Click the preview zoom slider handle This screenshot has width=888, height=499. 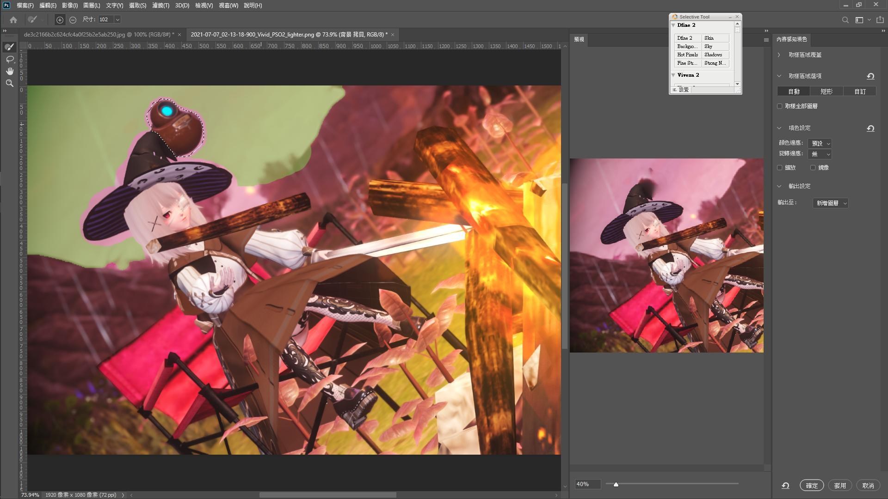pos(616,485)
